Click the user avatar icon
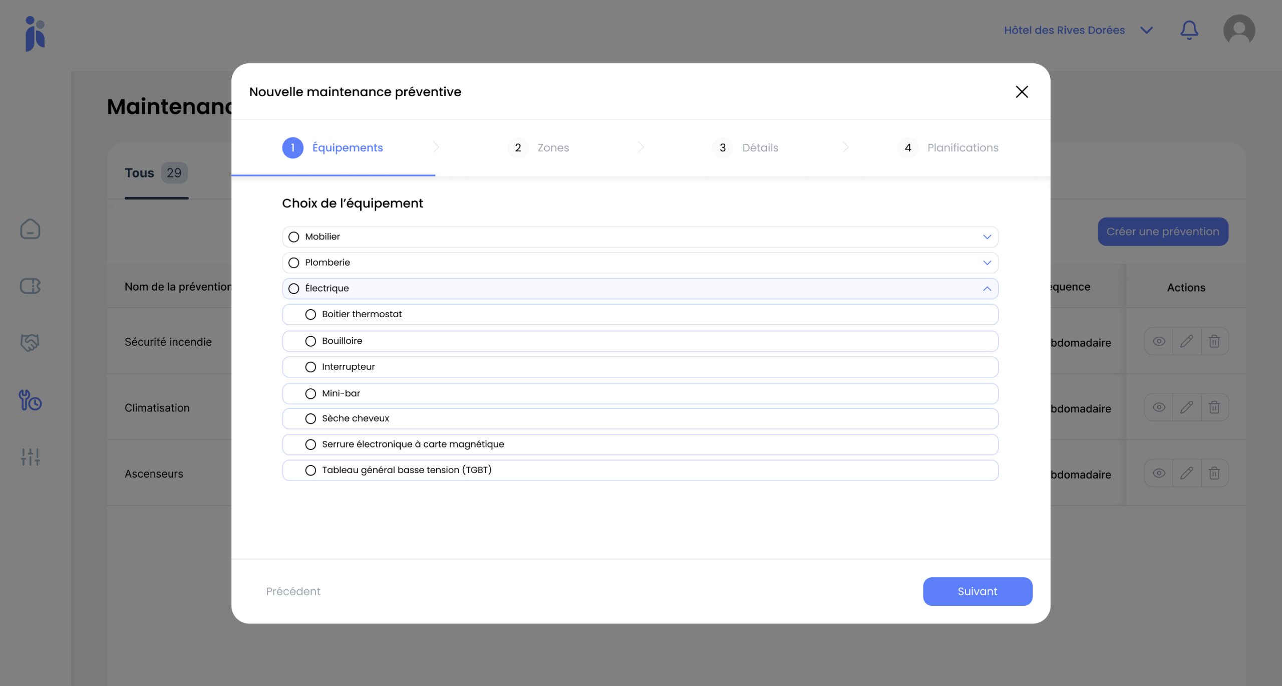 click(1239, 30)
